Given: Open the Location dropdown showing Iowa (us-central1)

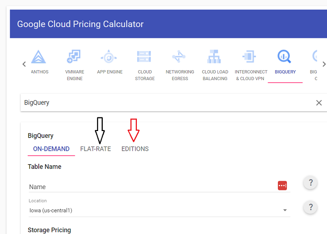Looking at the screenshot, I should tap(159, 210).
